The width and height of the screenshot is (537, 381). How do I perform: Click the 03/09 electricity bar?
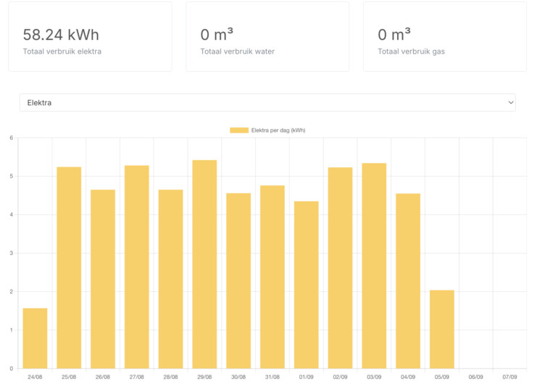[374, 266]
